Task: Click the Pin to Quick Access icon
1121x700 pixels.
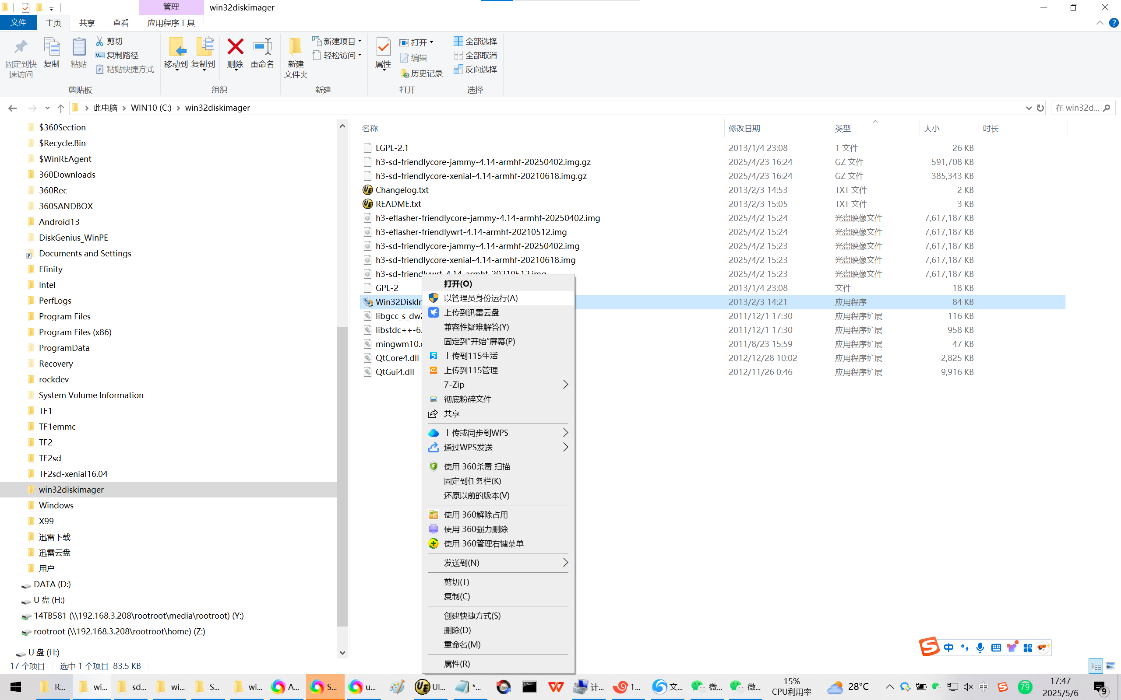Action: 21,47
